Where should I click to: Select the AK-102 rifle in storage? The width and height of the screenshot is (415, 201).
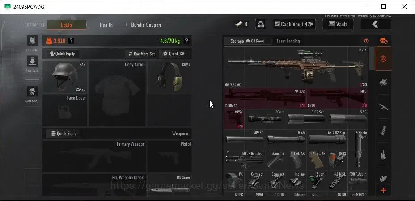click(x=265, y=98)
